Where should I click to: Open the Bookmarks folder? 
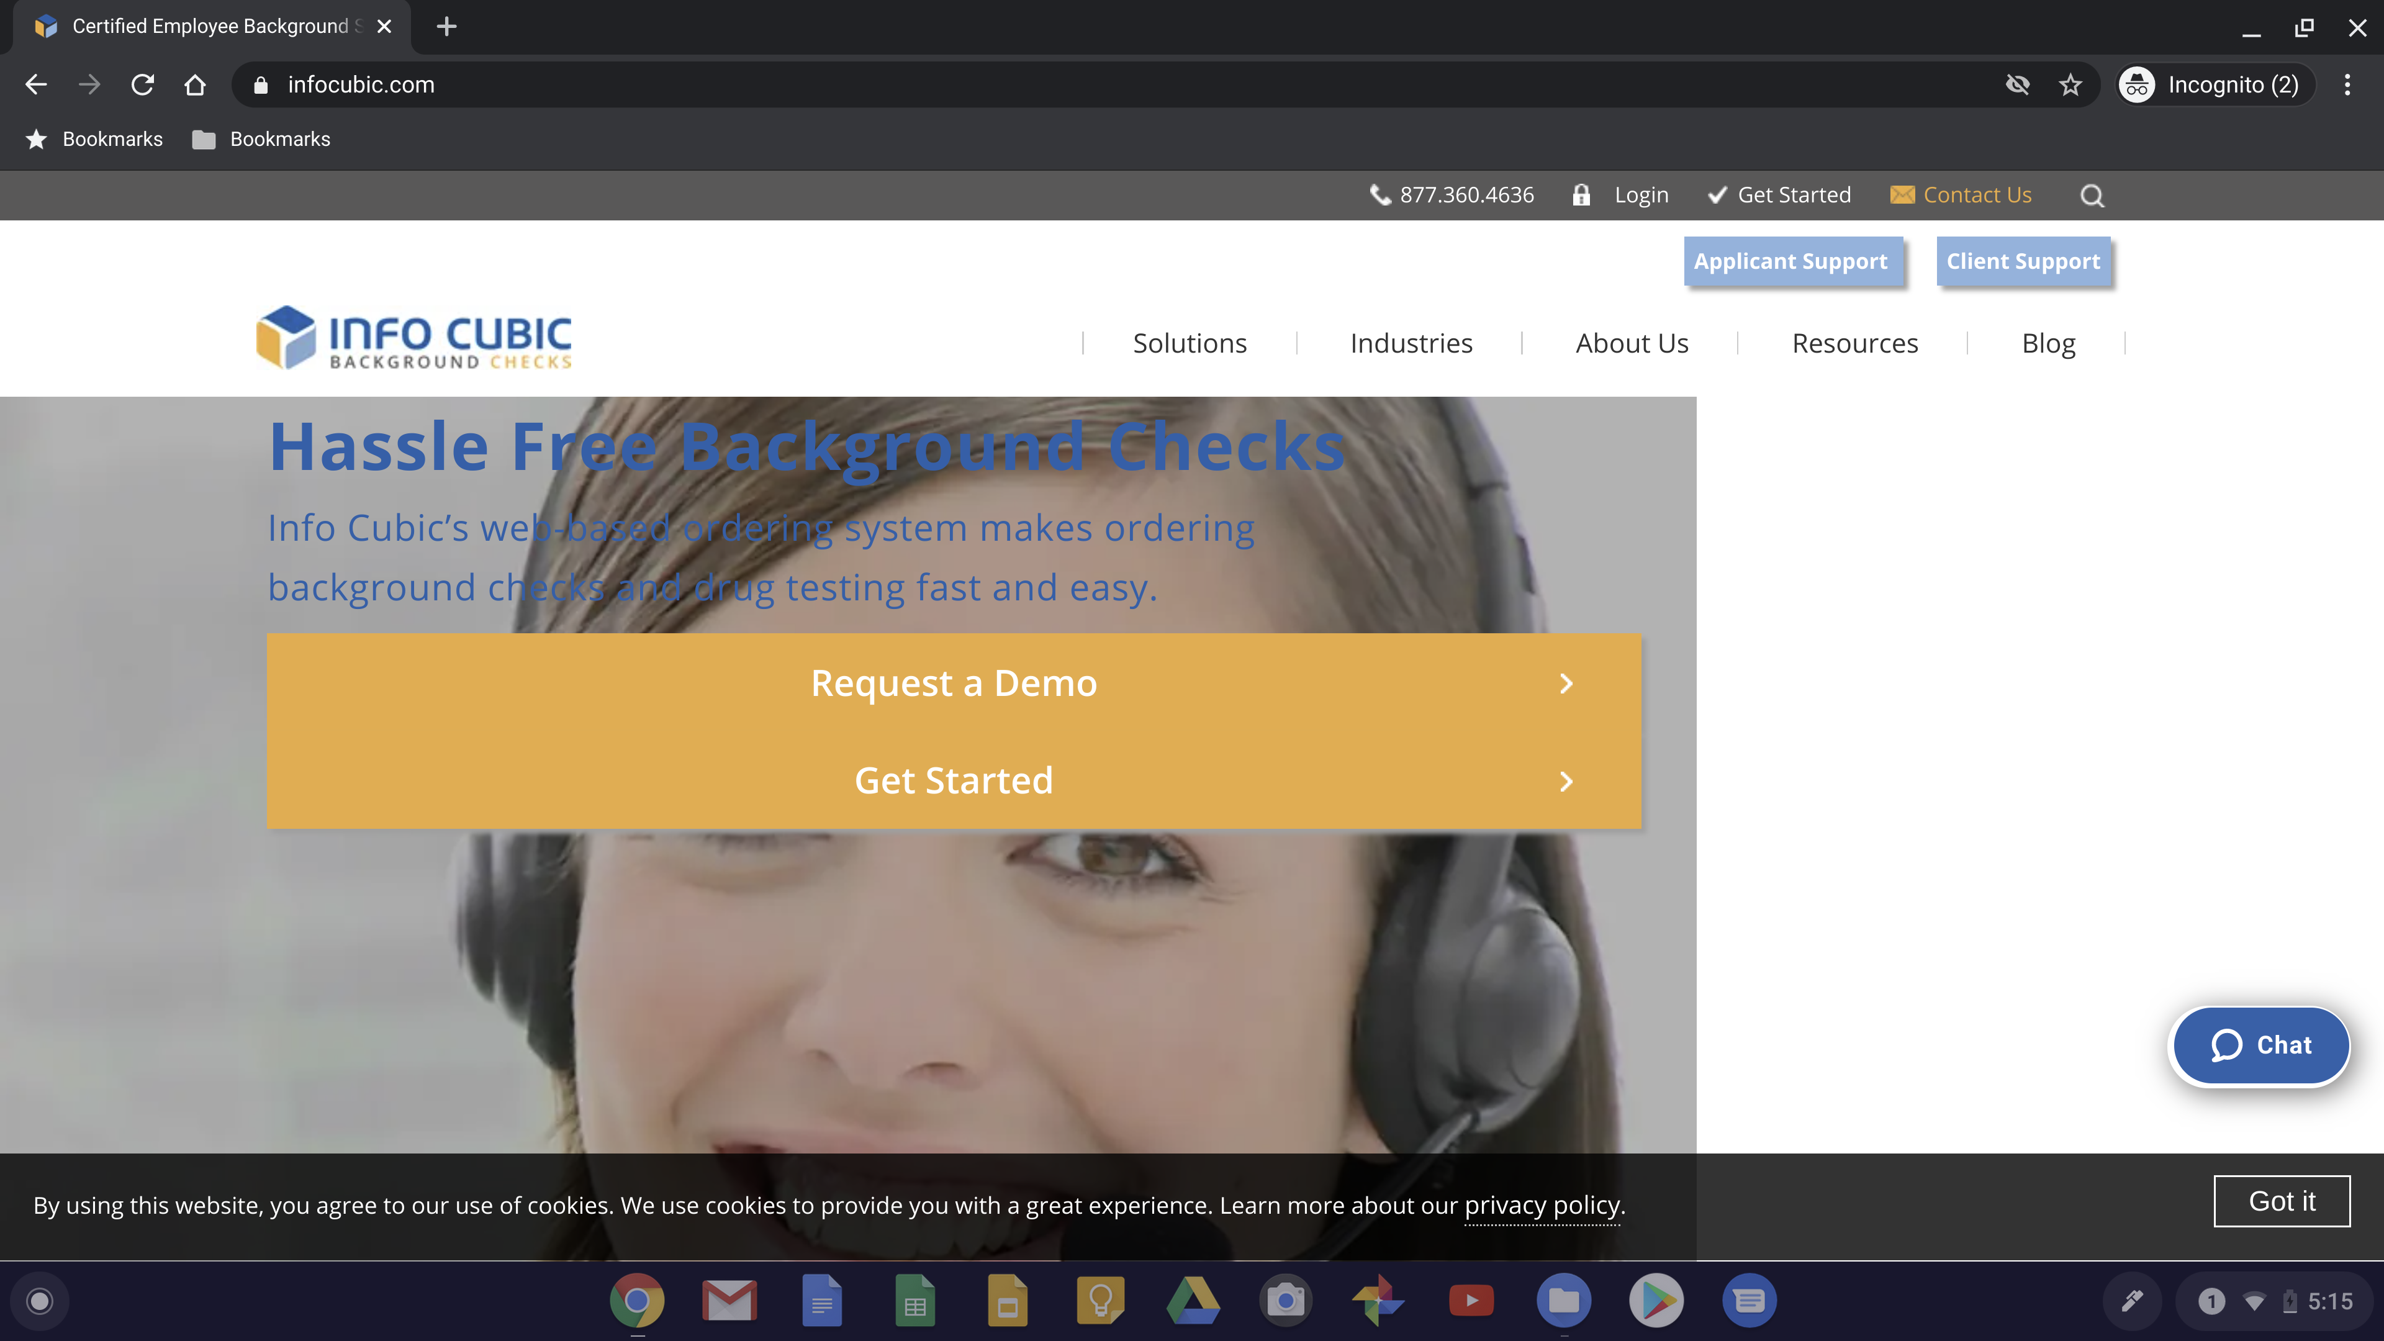click(x=262, y=139)
